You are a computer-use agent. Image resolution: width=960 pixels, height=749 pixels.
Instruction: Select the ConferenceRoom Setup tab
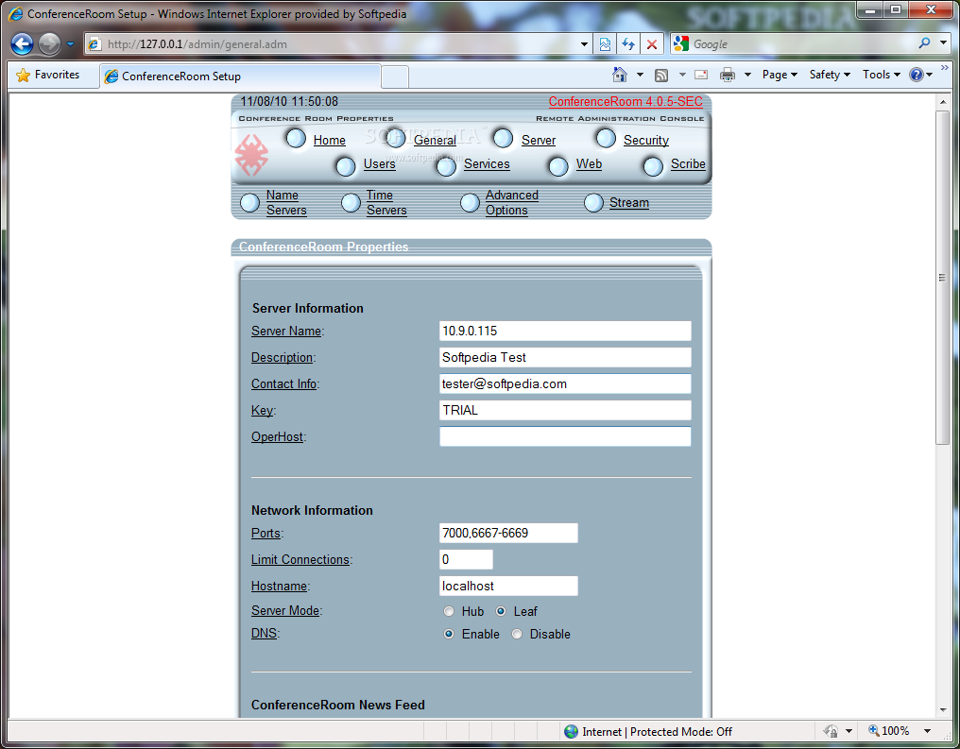pos(240,76)
